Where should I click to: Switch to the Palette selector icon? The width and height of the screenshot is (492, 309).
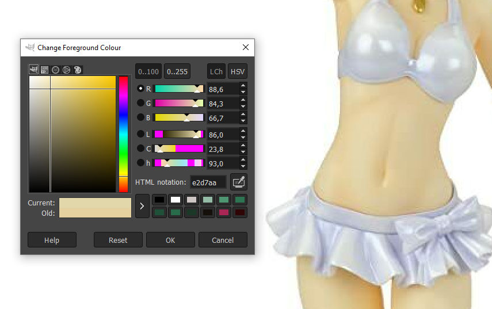pyautogui.click(x=77, y=70)
